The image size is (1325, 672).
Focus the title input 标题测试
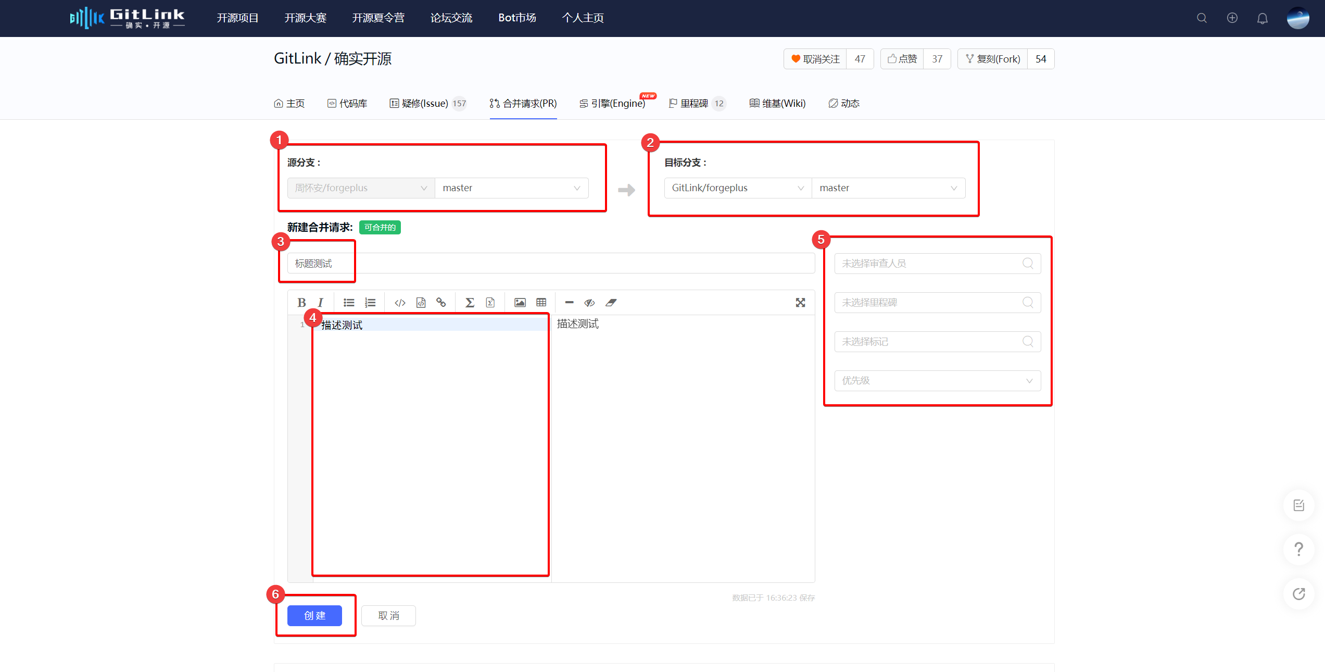(x=551, y=264)
